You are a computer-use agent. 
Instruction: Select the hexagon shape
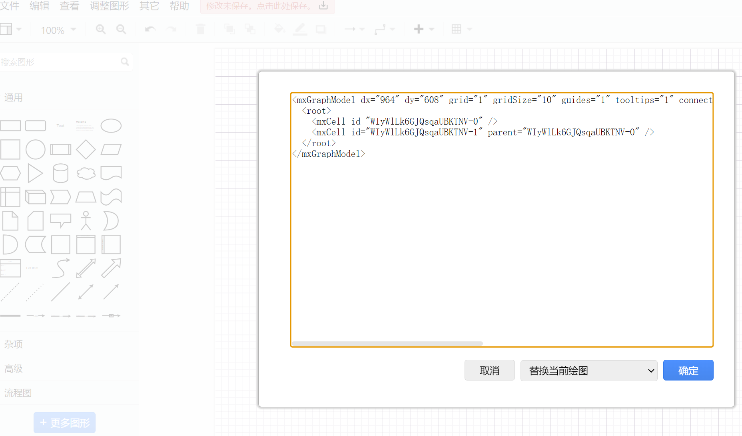point(10,173)
